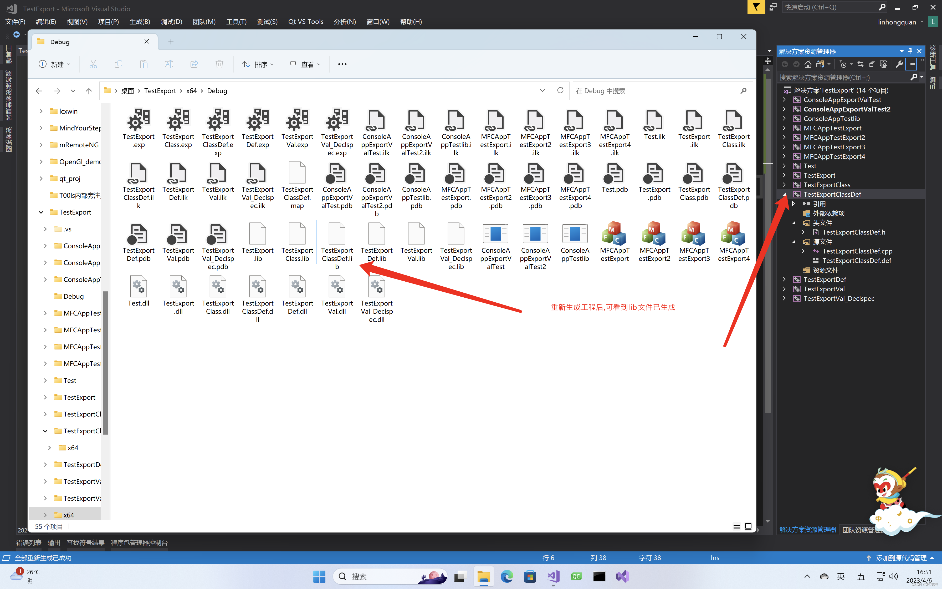Collapse the TestExportClassDef project node
Viewport: 942px width, 589px height.
784,194
